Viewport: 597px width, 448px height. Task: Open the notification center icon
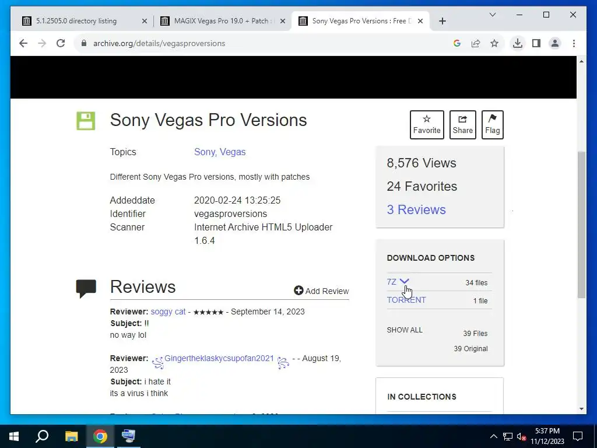pos(578,436)
